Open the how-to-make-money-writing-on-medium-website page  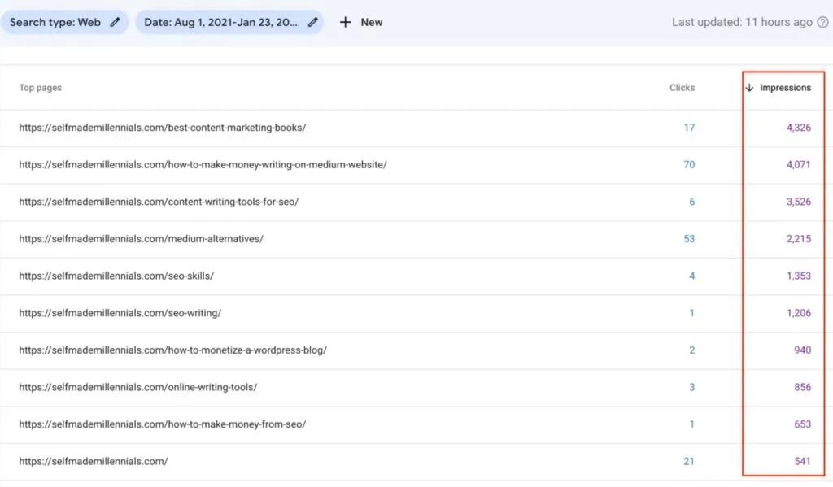pos(203,165)
